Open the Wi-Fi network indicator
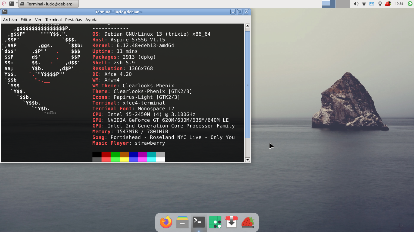414x232 pixels. click(x=364, y=4)
